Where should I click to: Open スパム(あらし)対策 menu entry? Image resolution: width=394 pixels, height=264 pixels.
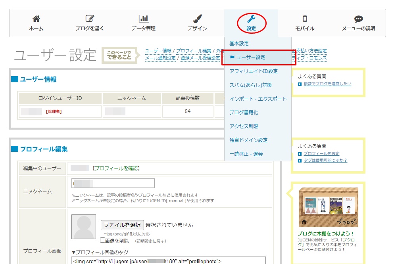click(250, 85)
